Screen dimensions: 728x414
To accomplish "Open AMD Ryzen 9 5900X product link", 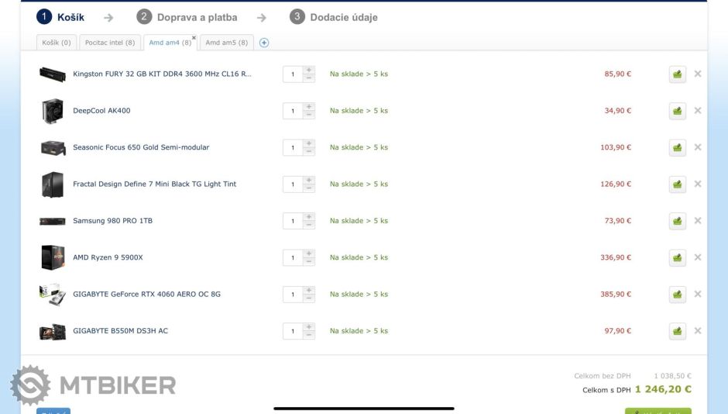I will pos(108,257).
